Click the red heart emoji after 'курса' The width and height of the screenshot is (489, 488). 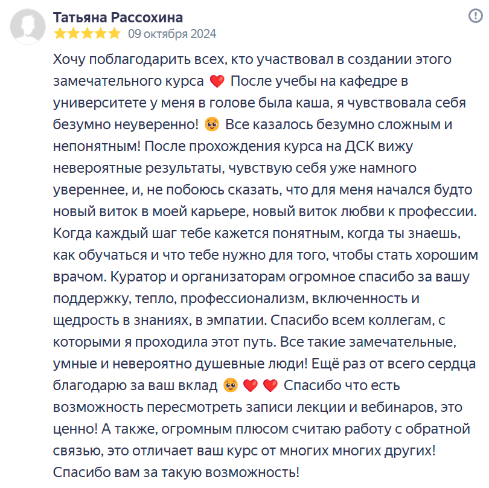click(x=216, y=81)
